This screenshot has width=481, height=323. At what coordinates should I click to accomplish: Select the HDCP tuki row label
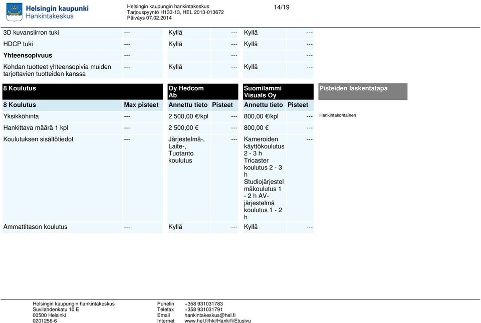tap(18, 44)
